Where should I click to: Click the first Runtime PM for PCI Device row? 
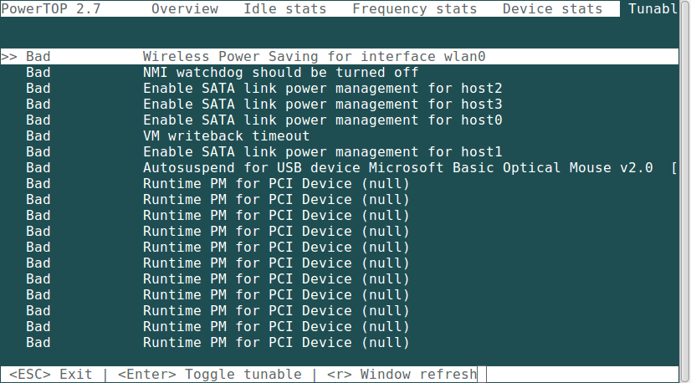click(x=276, y=184)
